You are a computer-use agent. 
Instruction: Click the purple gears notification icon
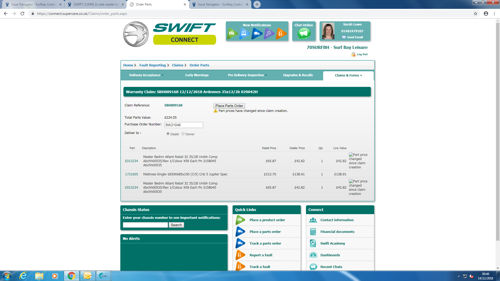pos(269,34)
